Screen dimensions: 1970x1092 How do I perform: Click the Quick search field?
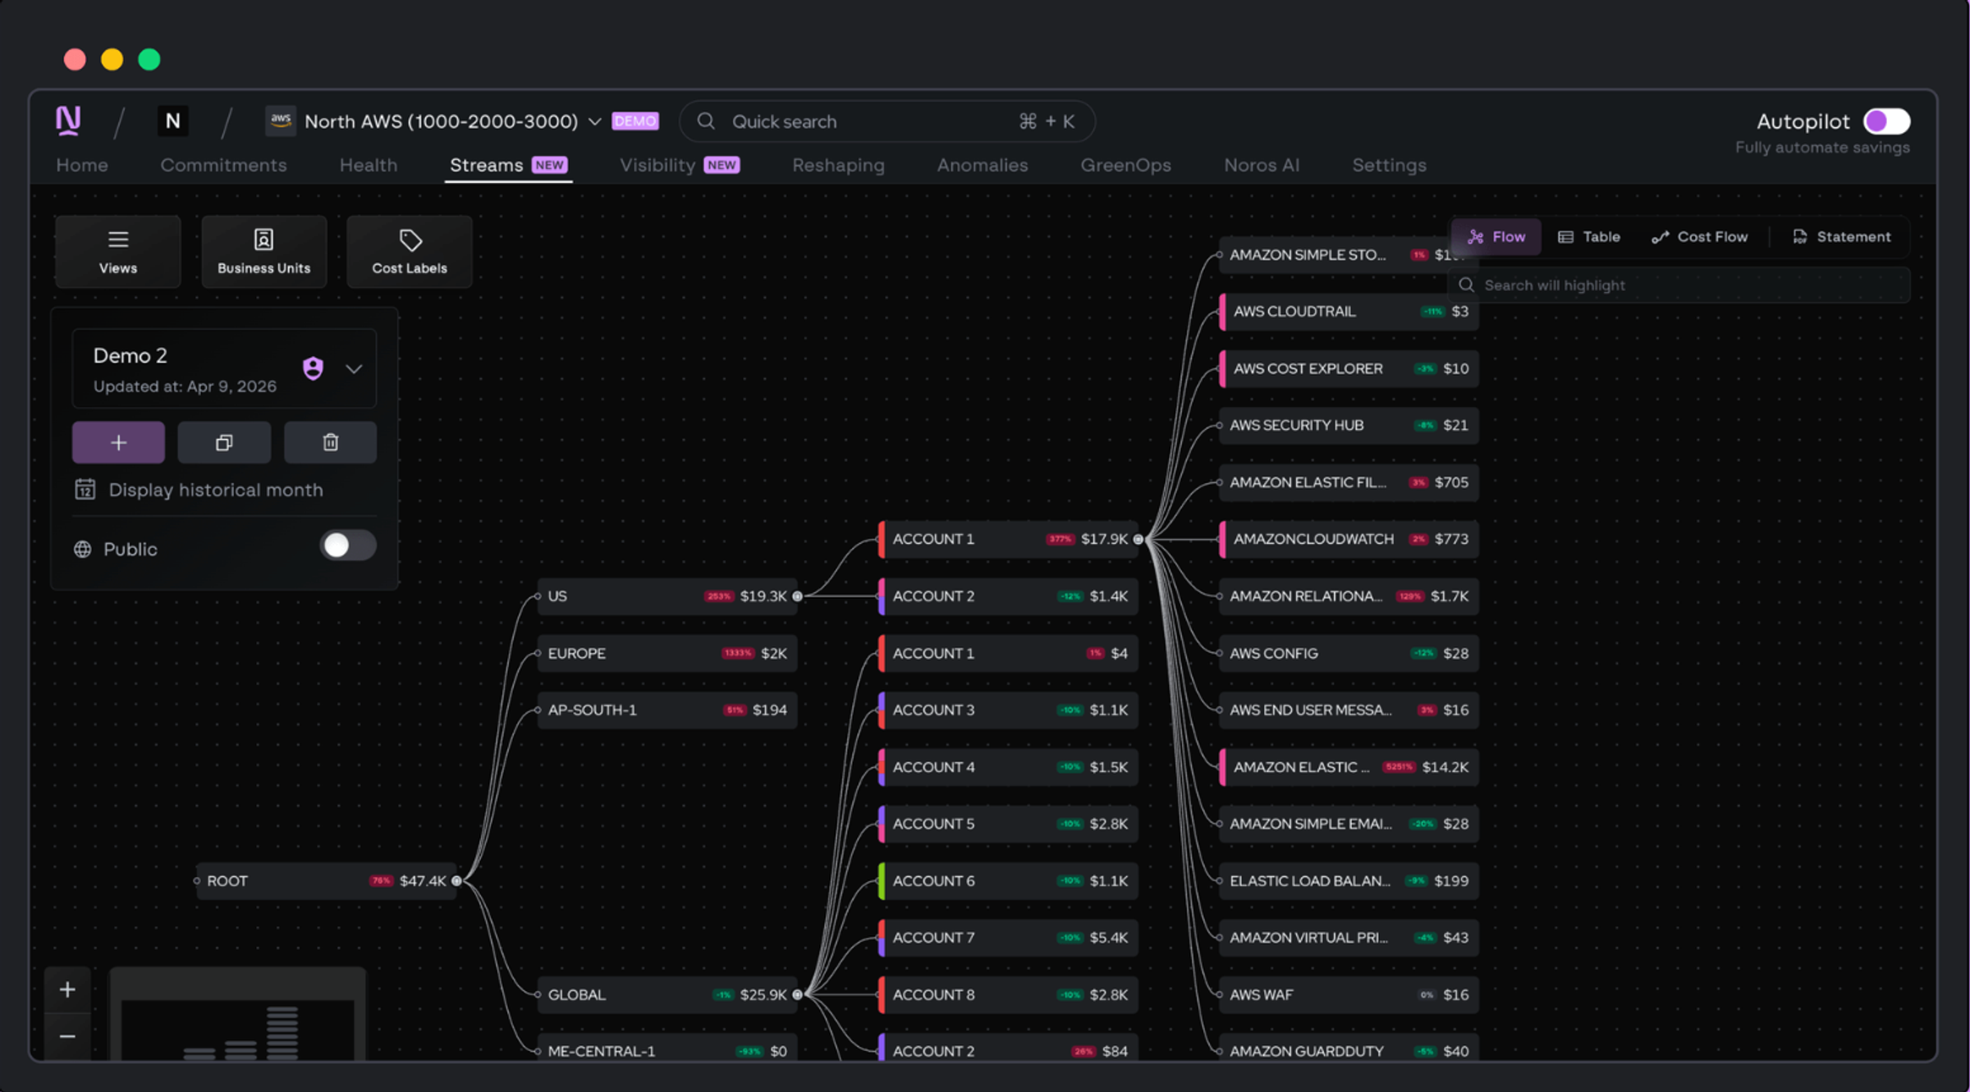point(887,121)
